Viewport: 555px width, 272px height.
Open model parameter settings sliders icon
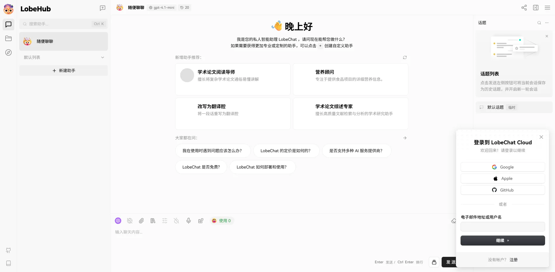point(165,221)
